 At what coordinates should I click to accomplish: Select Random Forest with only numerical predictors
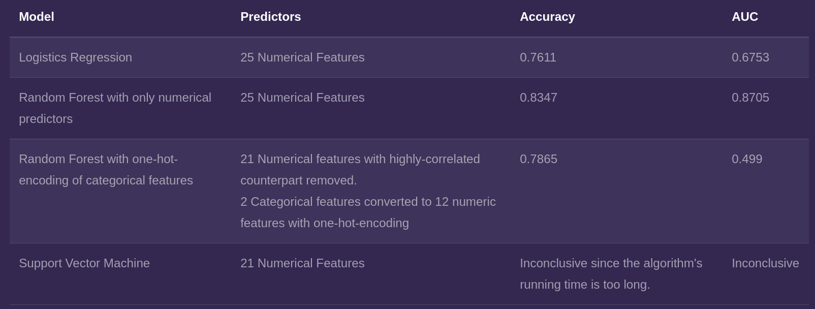tap(115, 108)
